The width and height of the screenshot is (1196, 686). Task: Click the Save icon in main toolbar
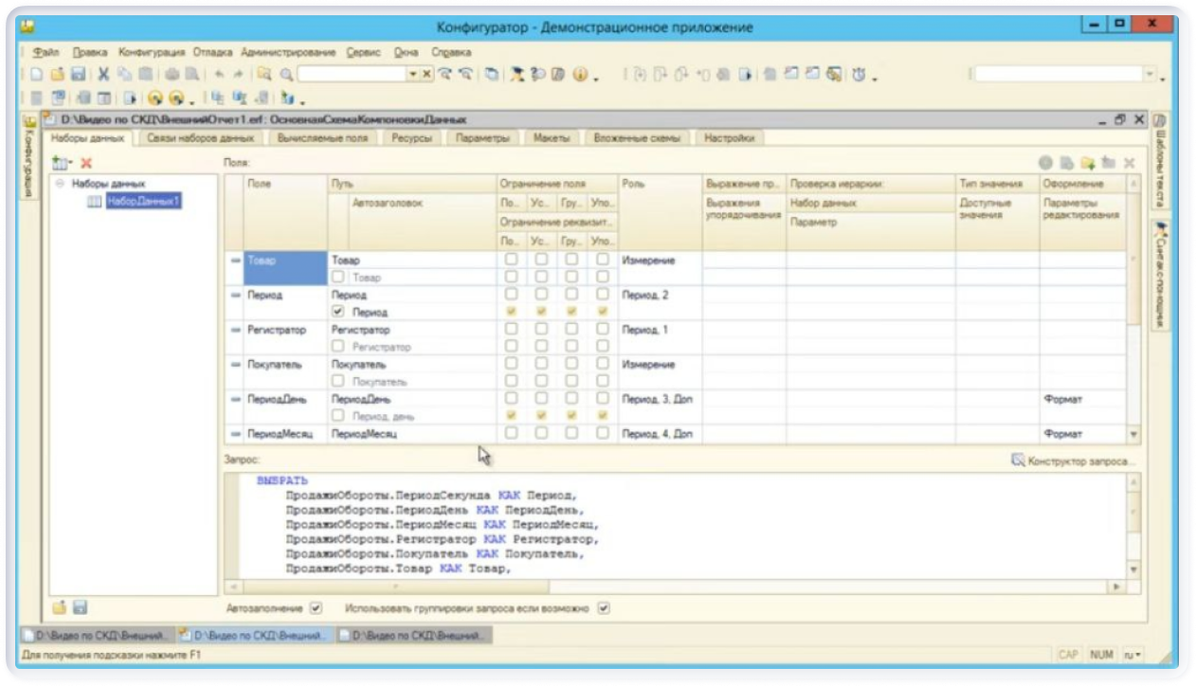pyautogui.click(x=79, y=74)
